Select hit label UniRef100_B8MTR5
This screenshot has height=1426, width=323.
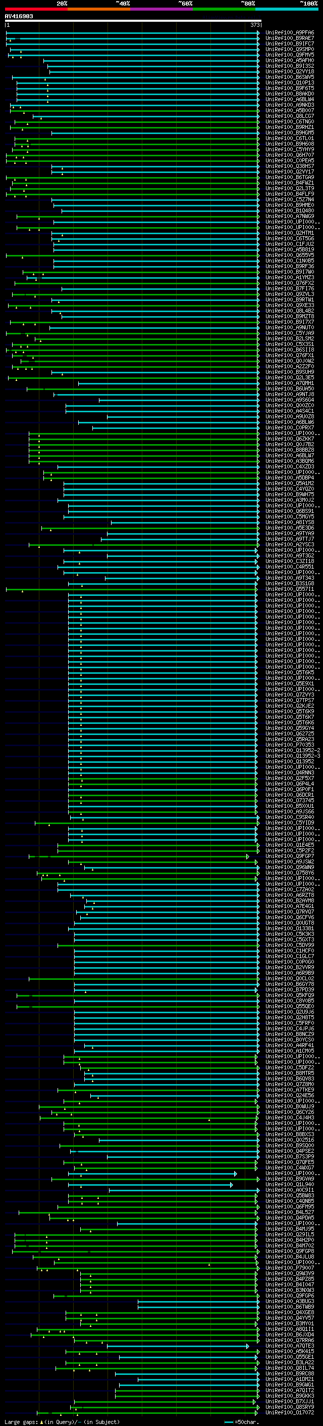tap(290, 1073)
